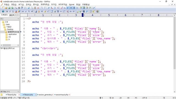Open the 도구 menu

[x=54, y=4]
